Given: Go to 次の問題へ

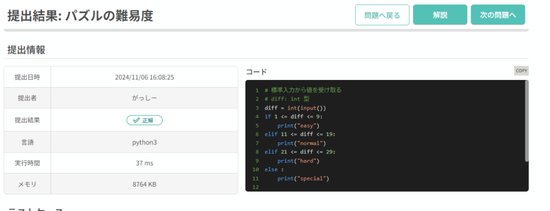Looking at the screenshot, I should [498, 15].
